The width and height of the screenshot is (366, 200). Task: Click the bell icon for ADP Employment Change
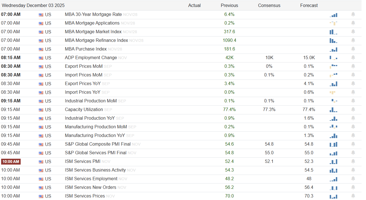point(353,58)
